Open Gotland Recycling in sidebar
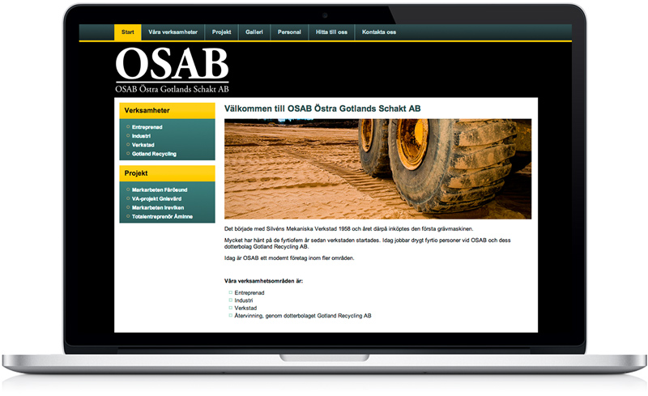The width and height of the screenshot is (648, 396). (154, 154)
